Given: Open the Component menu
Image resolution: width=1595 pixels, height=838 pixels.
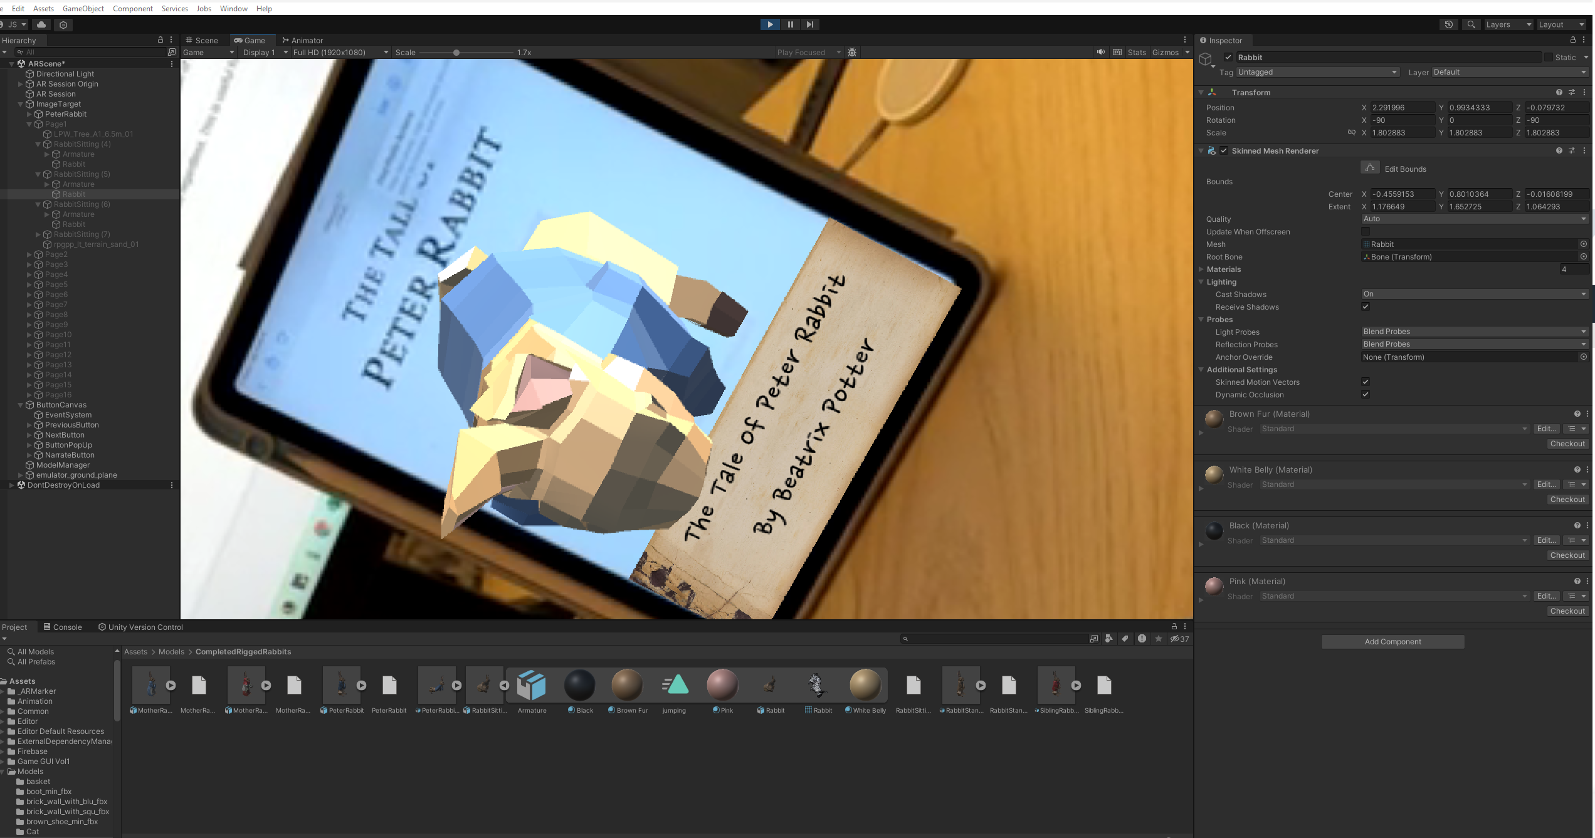Looking at the screenshot, I should (x=133, y=8).
